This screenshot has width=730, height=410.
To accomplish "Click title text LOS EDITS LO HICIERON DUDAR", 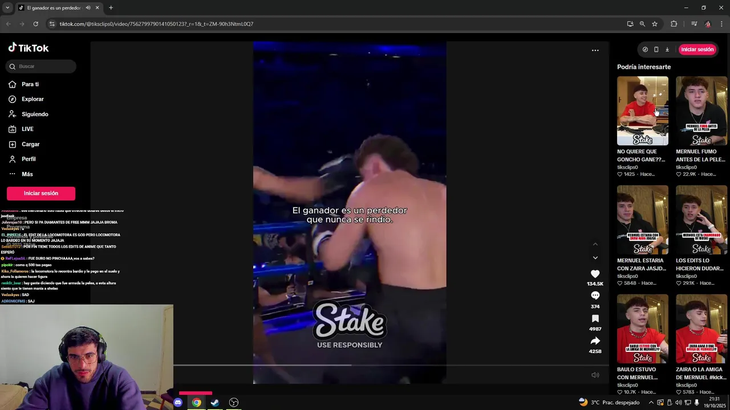I will (700, 264).
